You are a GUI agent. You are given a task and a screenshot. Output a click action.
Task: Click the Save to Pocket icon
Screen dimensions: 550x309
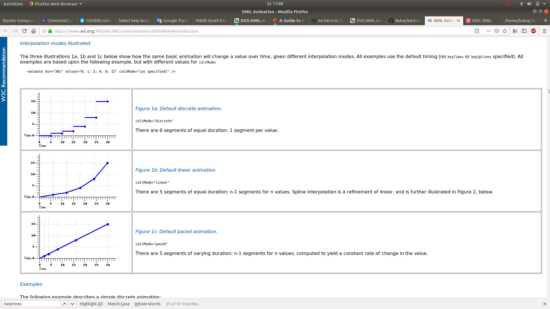pyautogui.click(x=497, y=31)
